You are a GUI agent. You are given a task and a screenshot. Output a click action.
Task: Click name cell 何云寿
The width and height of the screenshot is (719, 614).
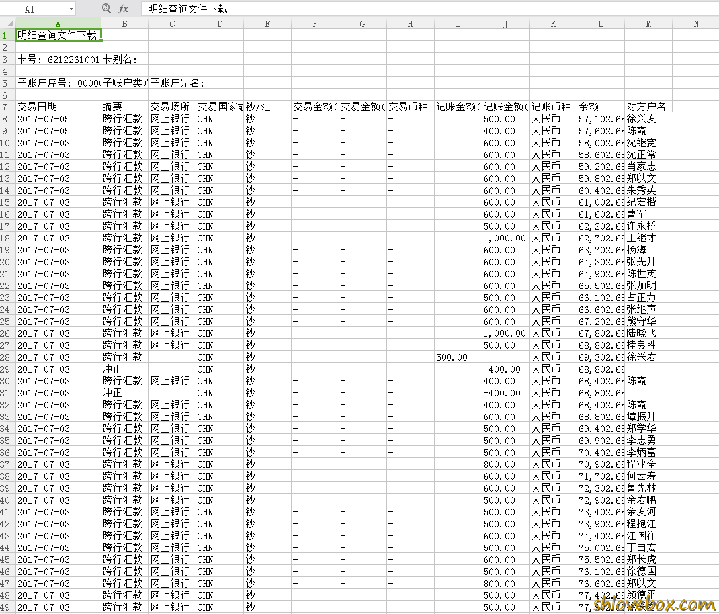(x=648, y=476)
